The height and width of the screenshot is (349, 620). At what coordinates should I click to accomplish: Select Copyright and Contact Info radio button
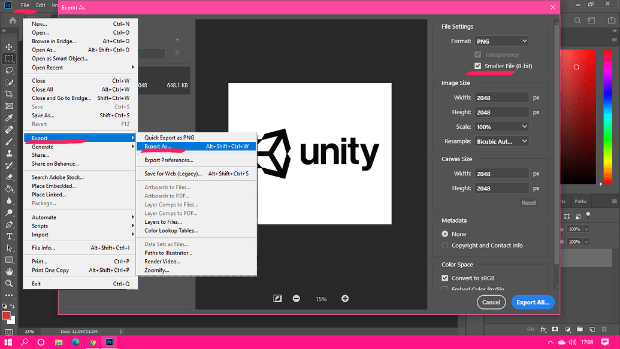click(444, 245)
